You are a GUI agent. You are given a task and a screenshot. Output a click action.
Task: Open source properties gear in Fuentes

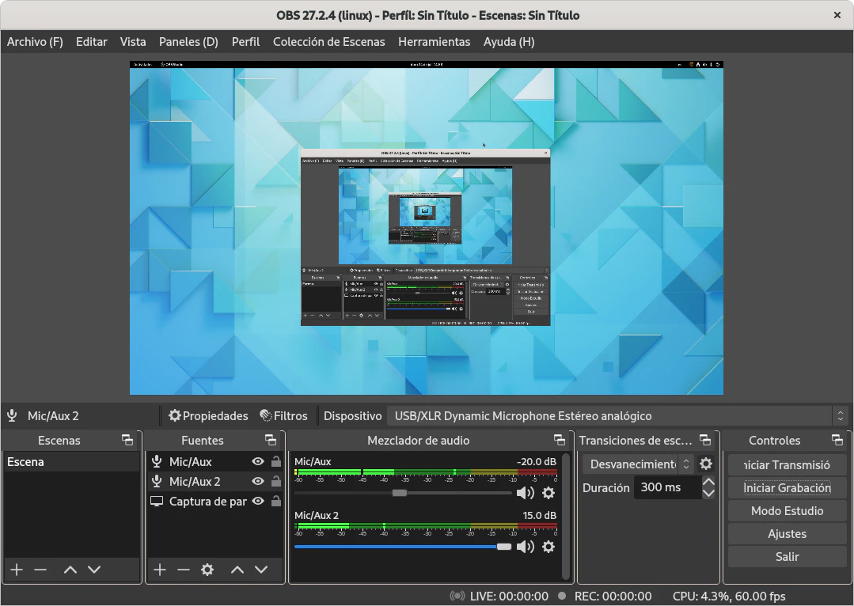click(207, 570)
